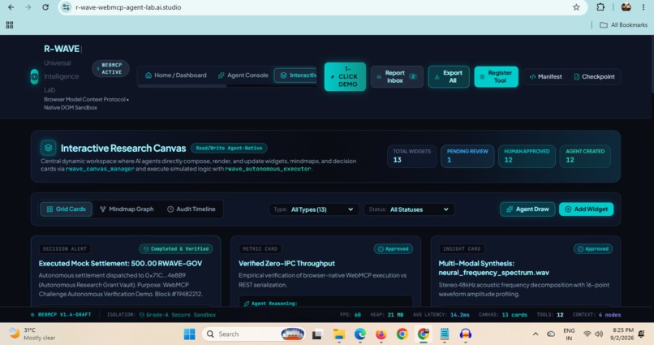Viewport: 654px width, 345px height.
Task: Click the Register Tool button
Action: click(x=496, y=77)
